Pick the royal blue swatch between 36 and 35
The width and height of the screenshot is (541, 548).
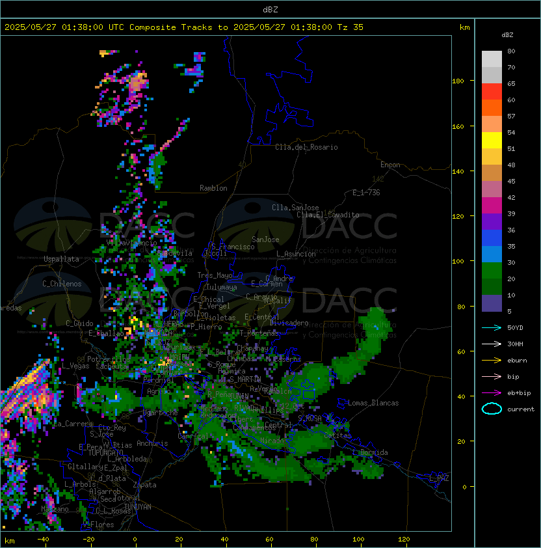(492, 238)
